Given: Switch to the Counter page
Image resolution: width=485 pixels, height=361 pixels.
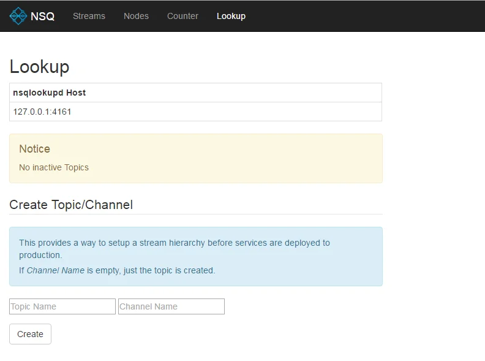Looking at the screenshot, I should pos(183,16).
